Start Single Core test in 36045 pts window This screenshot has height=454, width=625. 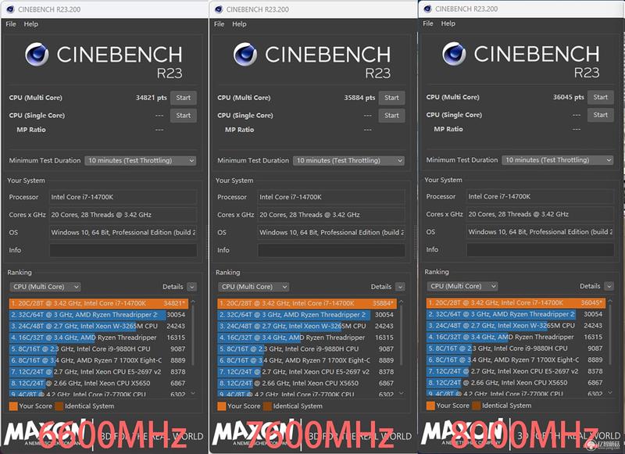(x=601, y=115)
